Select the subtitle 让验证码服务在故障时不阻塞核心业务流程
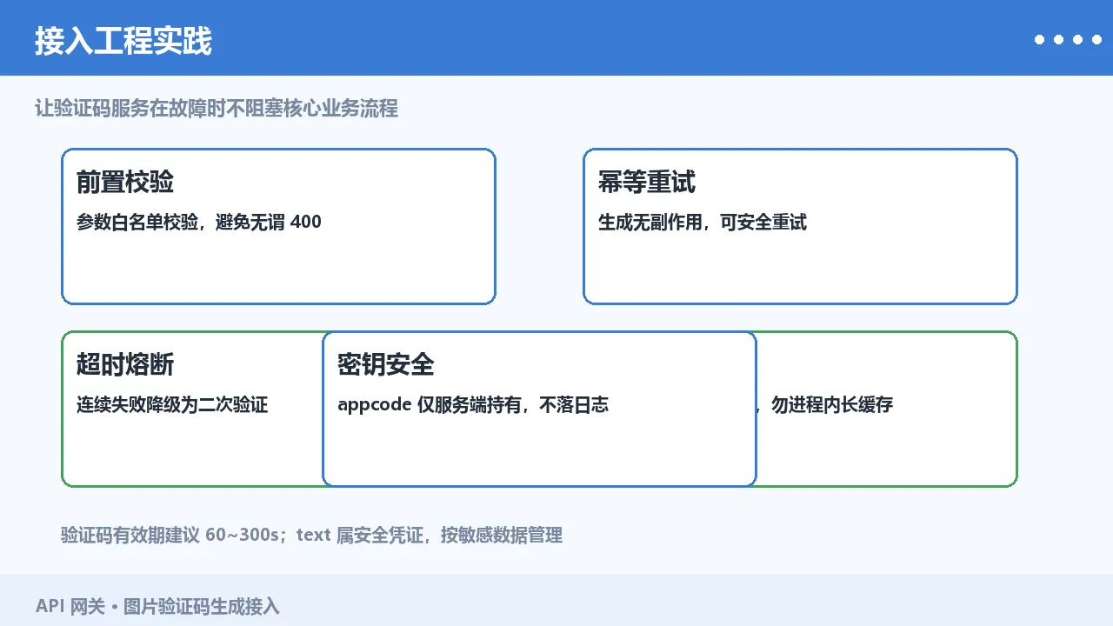This screenshot has width=1113, height=626. 217,109
